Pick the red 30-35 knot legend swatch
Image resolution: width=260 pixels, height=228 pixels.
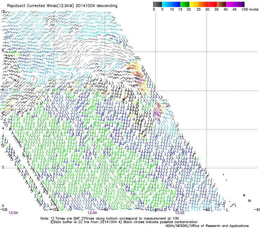click(212, 4)
